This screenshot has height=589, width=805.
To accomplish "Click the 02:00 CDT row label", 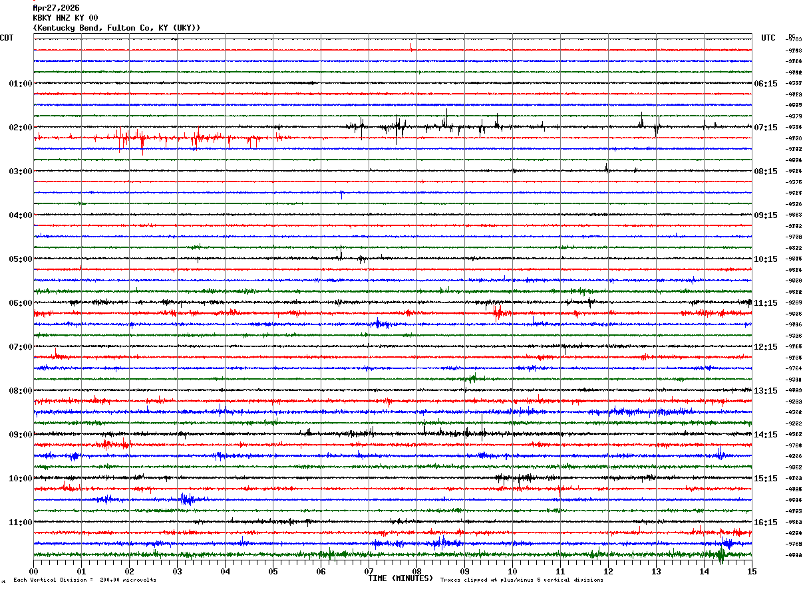I will click(21, 127).
